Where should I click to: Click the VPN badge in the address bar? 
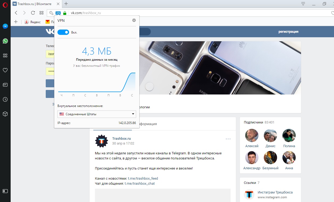pyautogui.click(x=58, y=13)
